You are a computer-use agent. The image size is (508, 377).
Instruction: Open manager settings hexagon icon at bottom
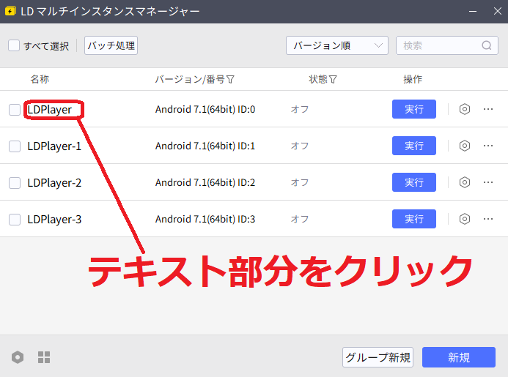[18, 357]
